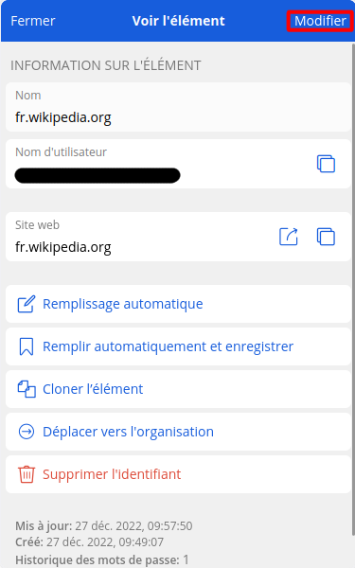Click the redacted Nom d'utilisateur value

point(98,176)
